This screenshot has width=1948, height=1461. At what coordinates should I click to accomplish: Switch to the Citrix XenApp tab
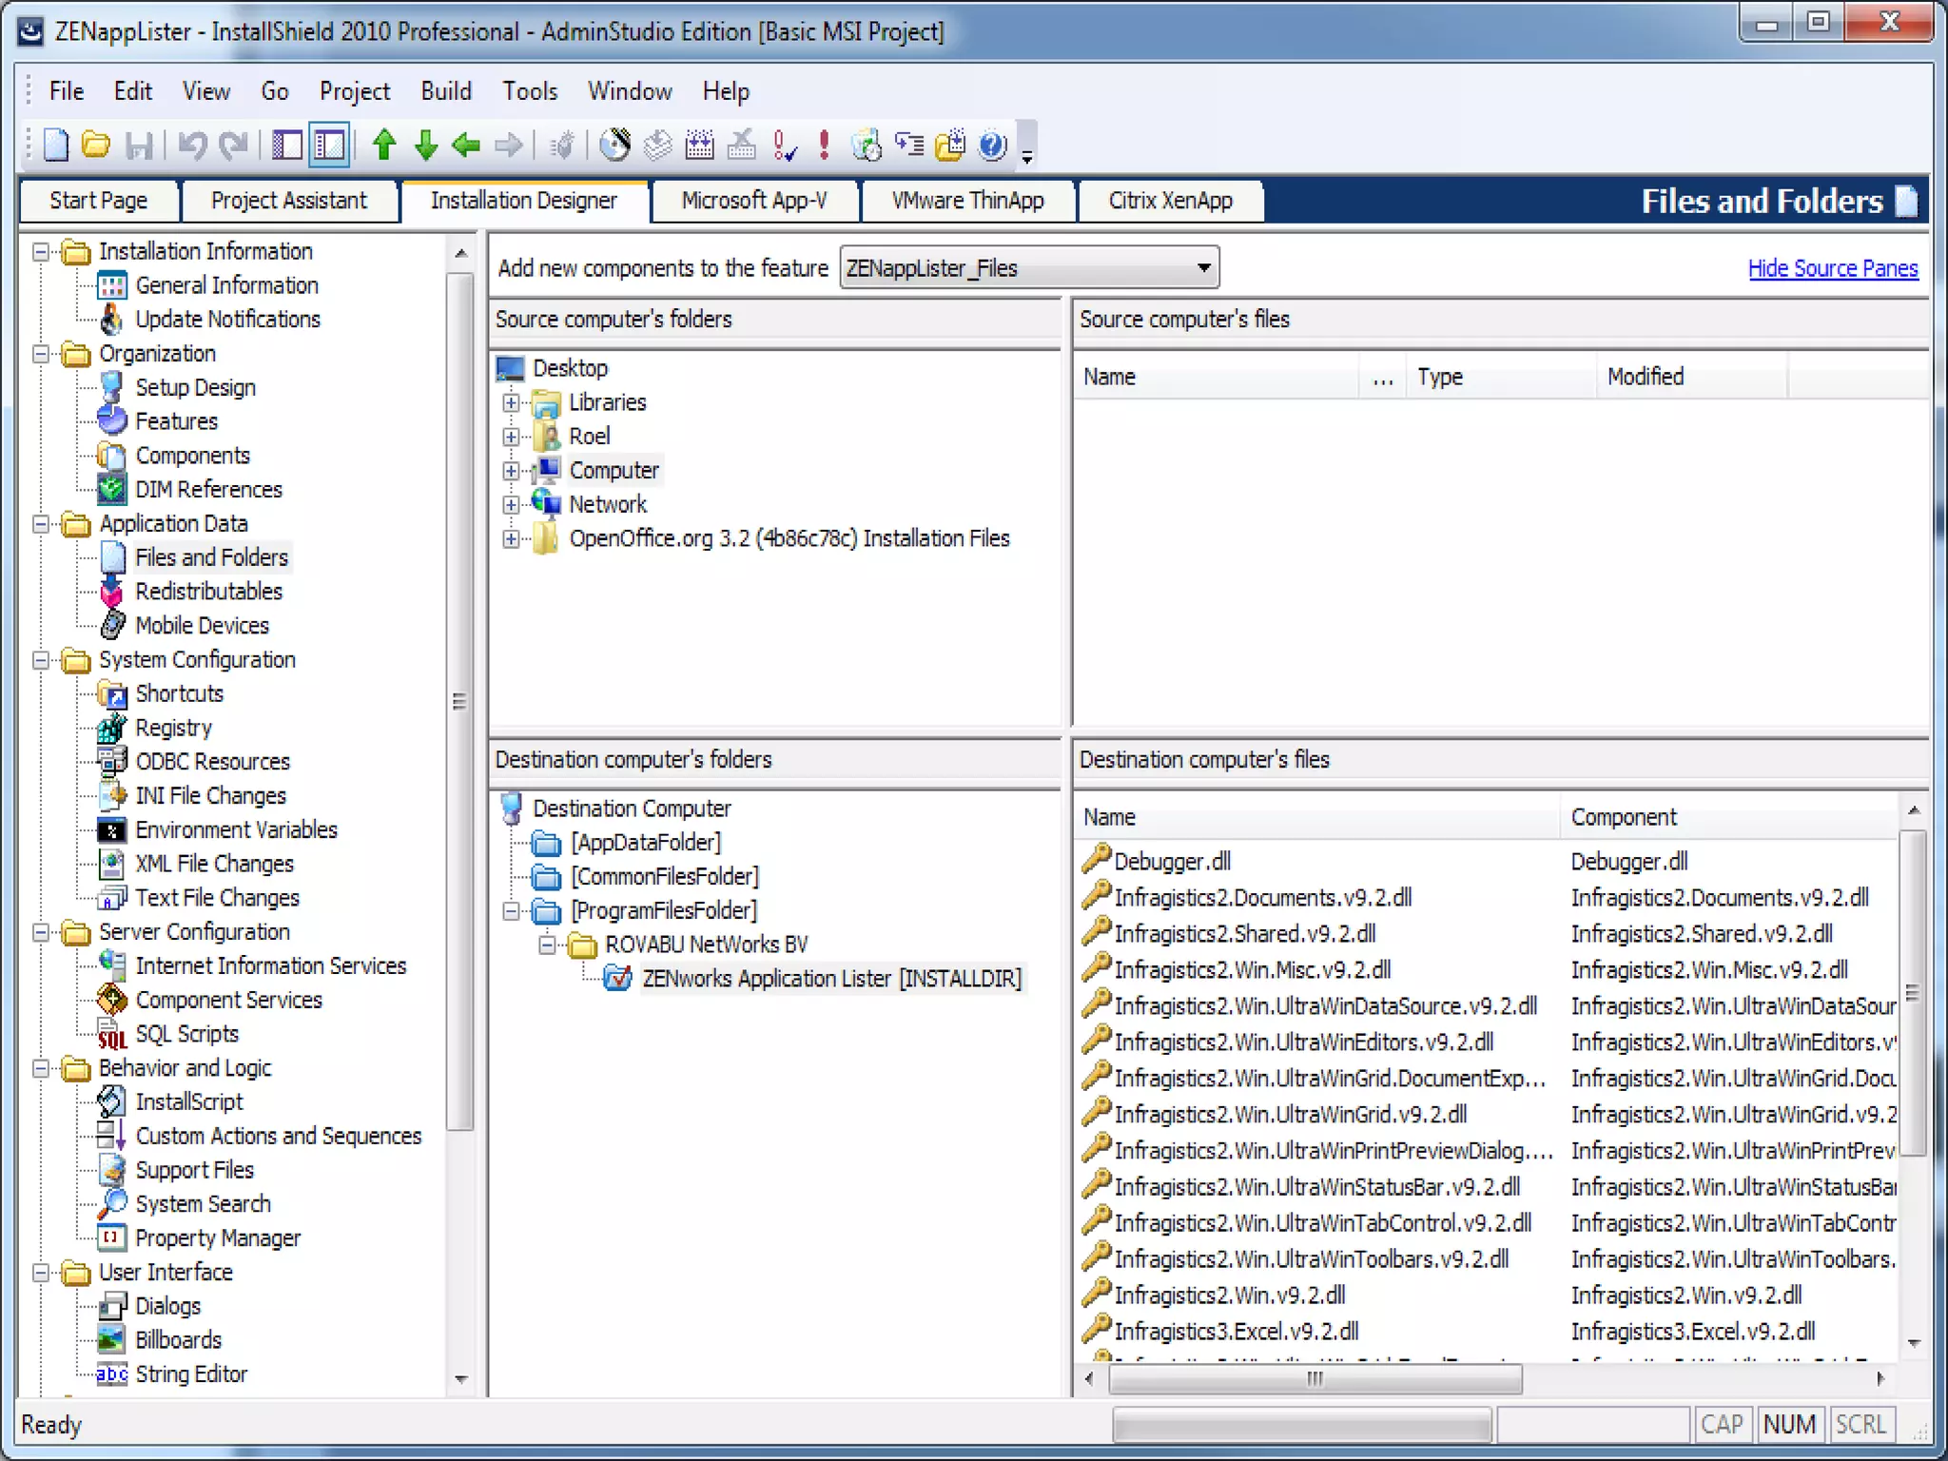(x=1170, y=201)
